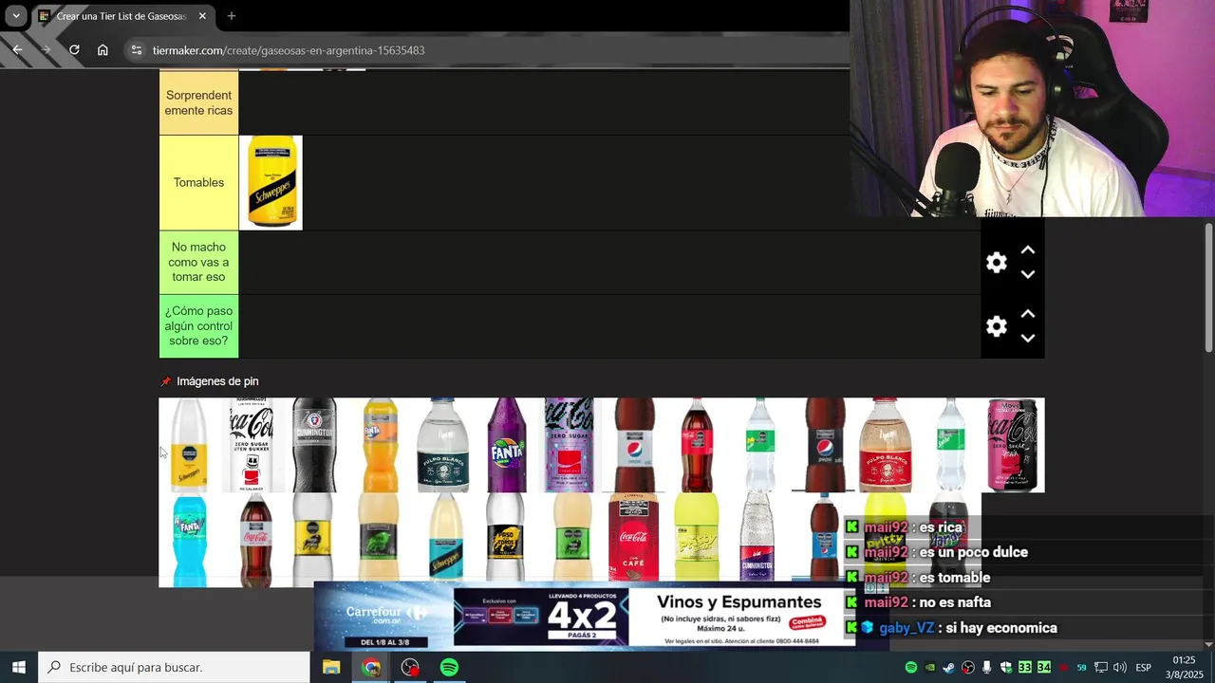1215x683 pixels.
Task: Pick the clear Pulpo Blanco bottle with dark label
Action: [442, 445]
